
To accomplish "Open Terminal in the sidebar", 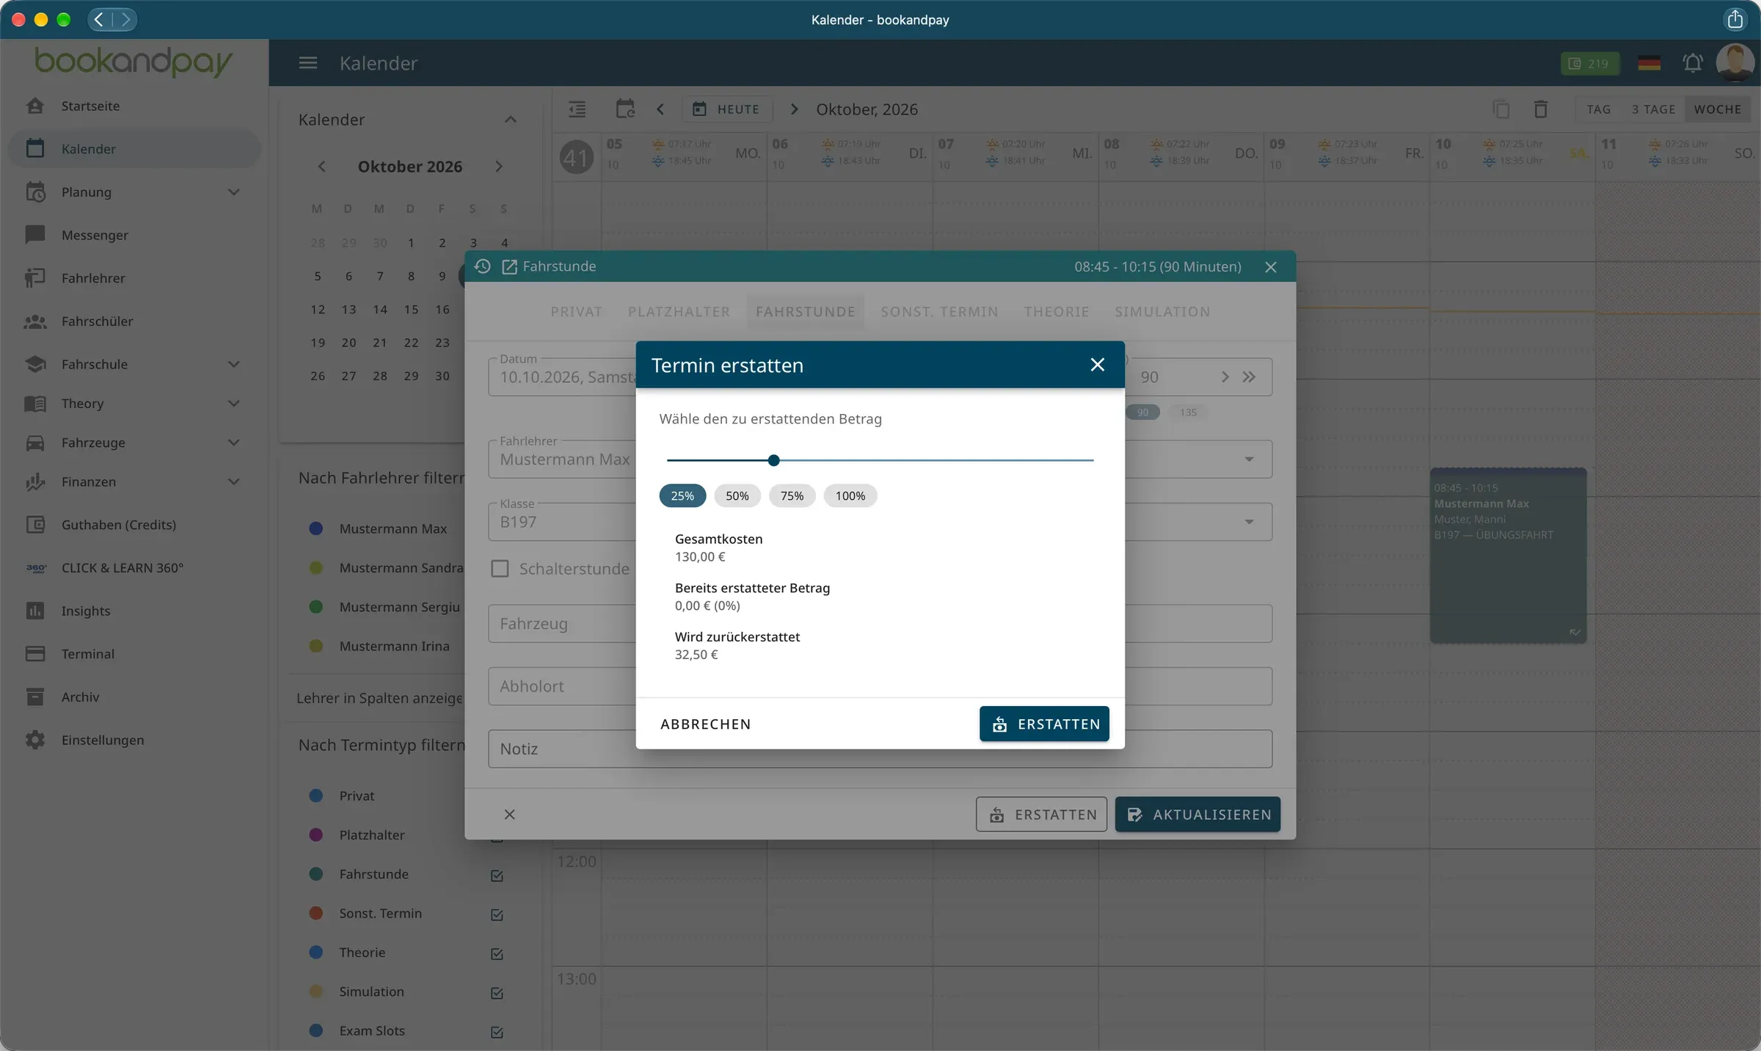I will point(135,654).
